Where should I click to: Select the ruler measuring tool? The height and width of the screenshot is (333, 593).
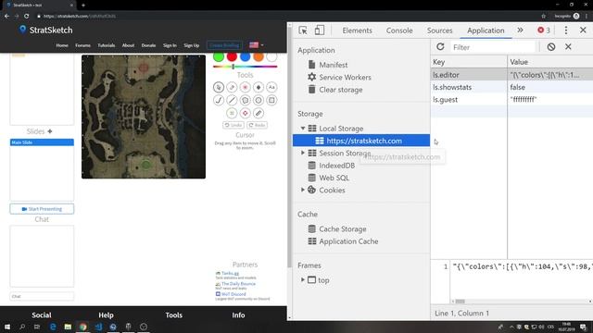coord(259,113)
